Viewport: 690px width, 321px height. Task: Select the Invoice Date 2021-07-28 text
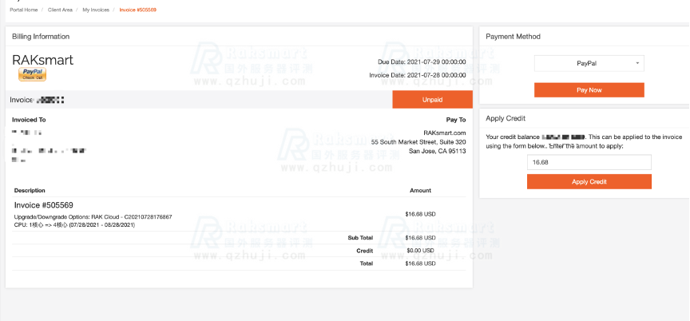[418, 75]
